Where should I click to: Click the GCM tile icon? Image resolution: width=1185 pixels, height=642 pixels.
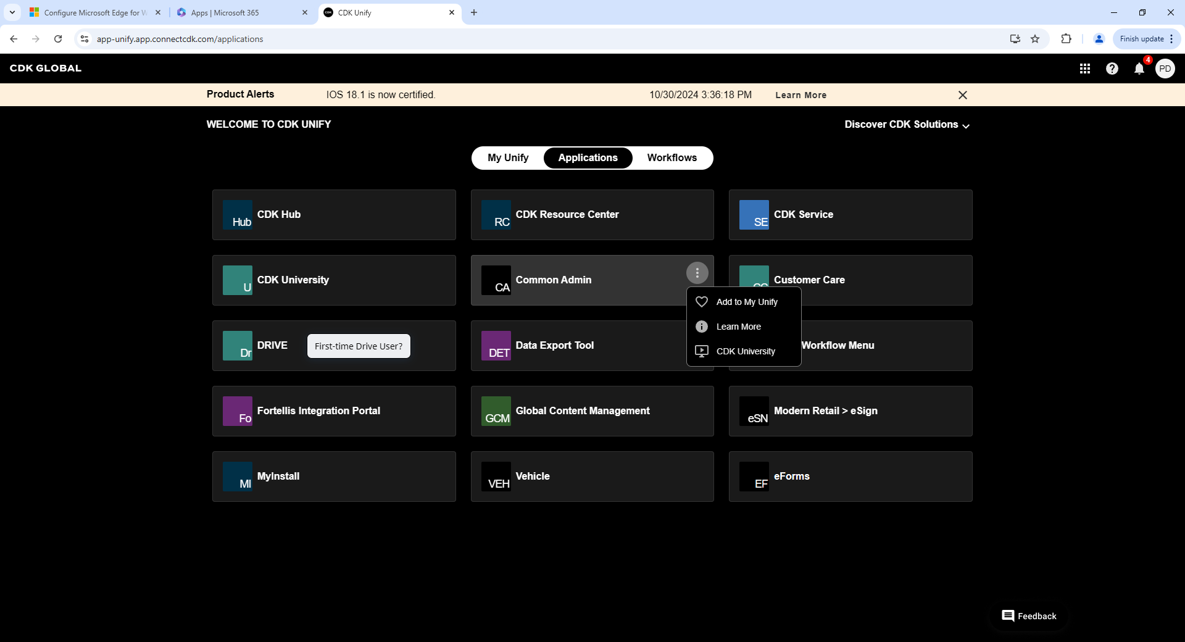[x=496, y=411]
